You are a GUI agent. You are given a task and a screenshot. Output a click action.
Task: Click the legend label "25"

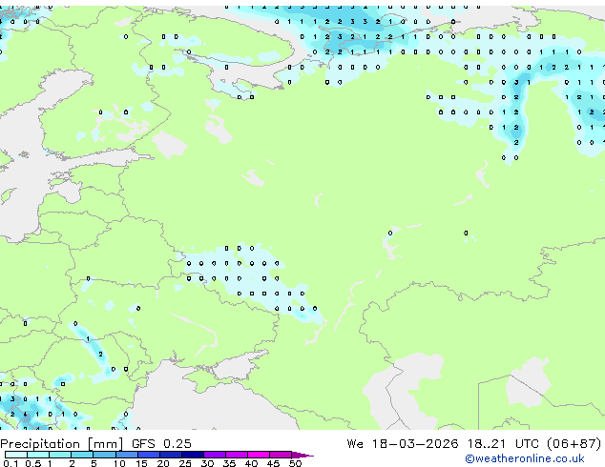point(185,463)
